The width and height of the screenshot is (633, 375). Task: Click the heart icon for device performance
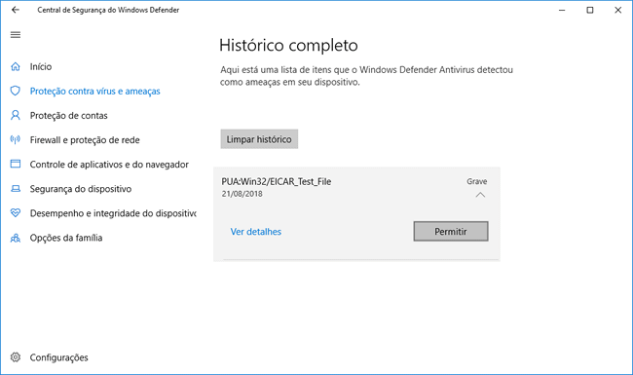(x=16, y=212)
